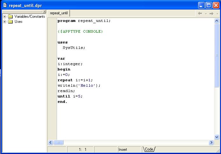Switch to the repeat_until editor tab
This screenshot has width=221, height=154.
[x=59, y=13]
